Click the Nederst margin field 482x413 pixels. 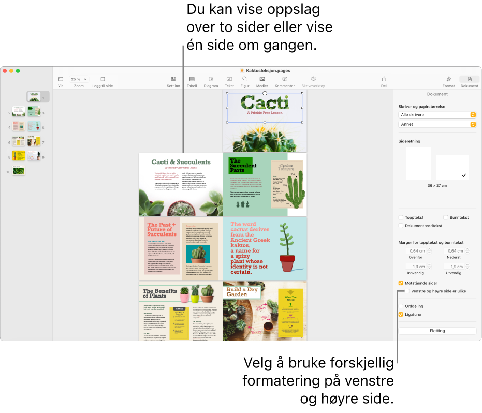coord(454,251)
